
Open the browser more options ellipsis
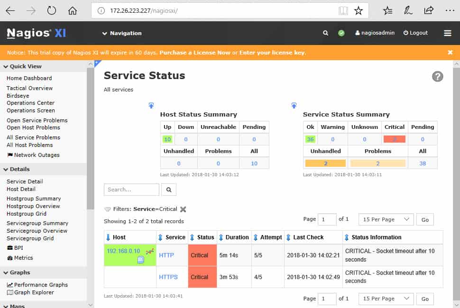pyautogui.click(x=450, y=10)
